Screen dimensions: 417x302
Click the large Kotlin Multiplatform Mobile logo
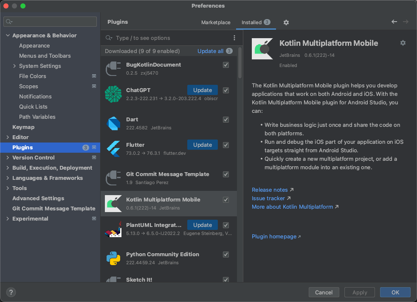coord(262,49)
